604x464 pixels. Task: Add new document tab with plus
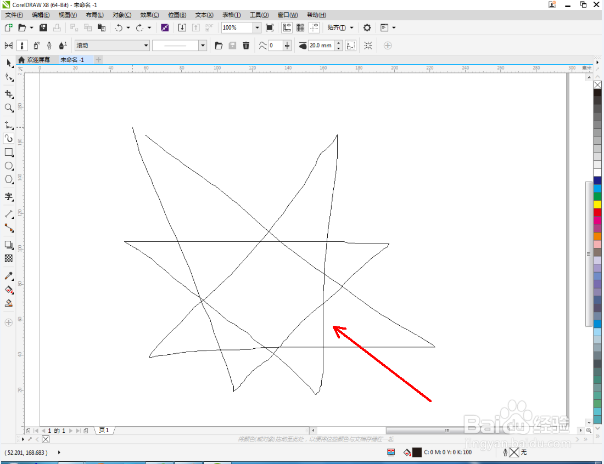(x=98, y=60)
